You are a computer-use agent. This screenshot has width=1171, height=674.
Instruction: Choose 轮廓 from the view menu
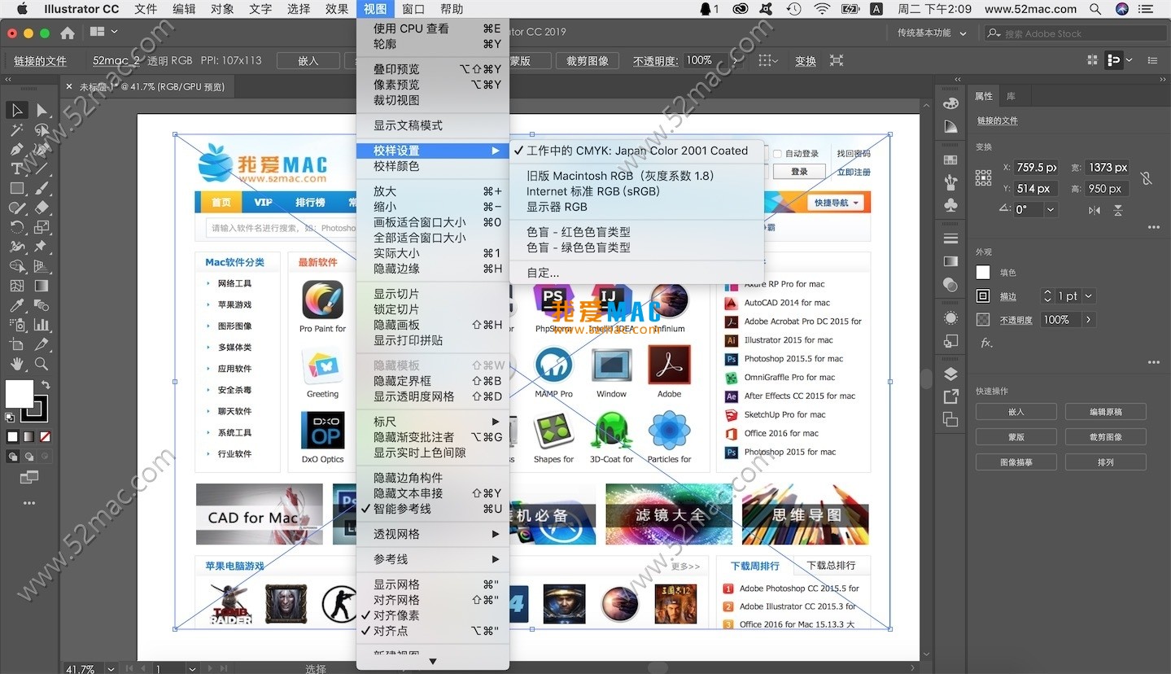pyautogui.click(x=433, y=44)
